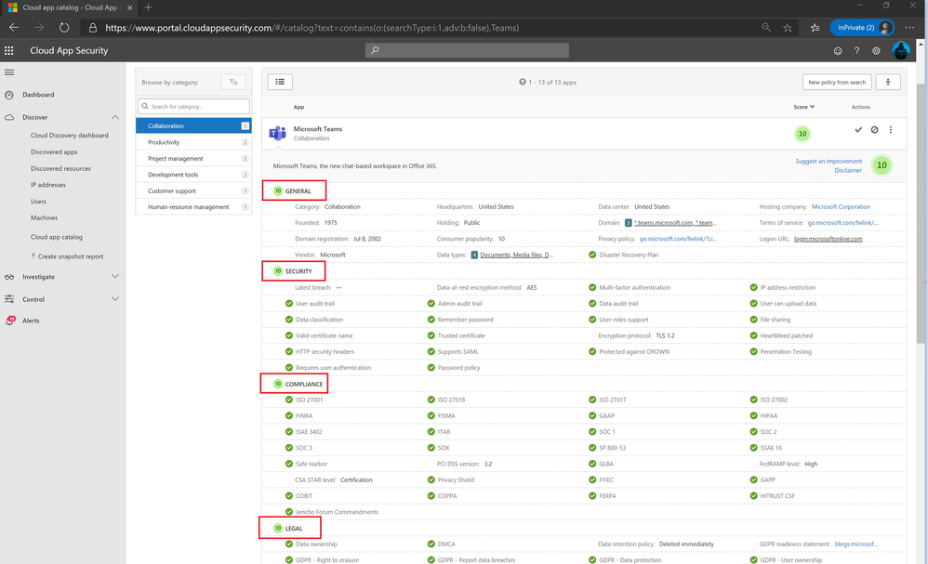Viewport: 928px width, 564px height.
Task: Open Cloud app catalog
Action: point(56,237)
